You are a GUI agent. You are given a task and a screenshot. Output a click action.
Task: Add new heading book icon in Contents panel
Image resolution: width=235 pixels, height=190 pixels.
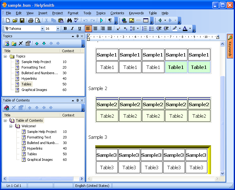pyautogui.click(x=7, y=108)
